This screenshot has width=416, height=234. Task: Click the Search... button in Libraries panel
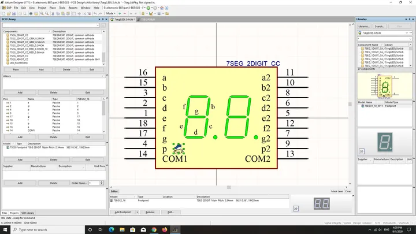coord(380,27)
